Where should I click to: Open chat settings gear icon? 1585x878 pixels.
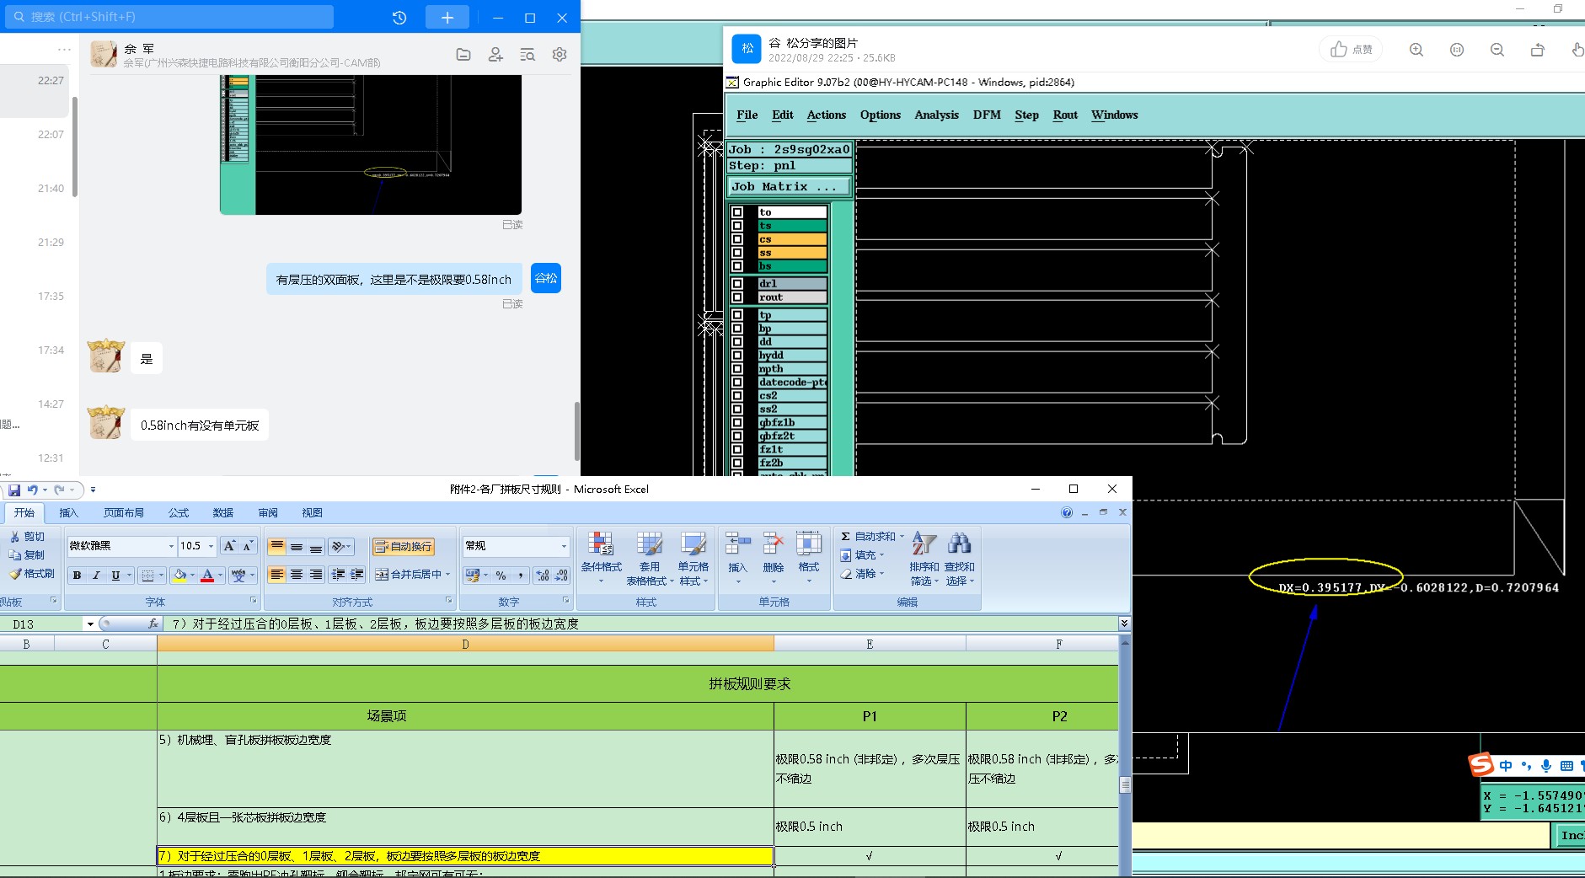(560, 55)
